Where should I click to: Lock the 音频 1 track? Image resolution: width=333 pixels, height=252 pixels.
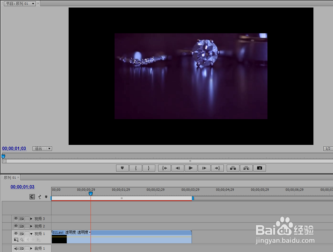[x=27, y=248]
